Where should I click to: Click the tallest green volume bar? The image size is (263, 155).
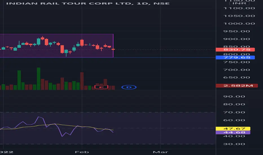[39, 79]
